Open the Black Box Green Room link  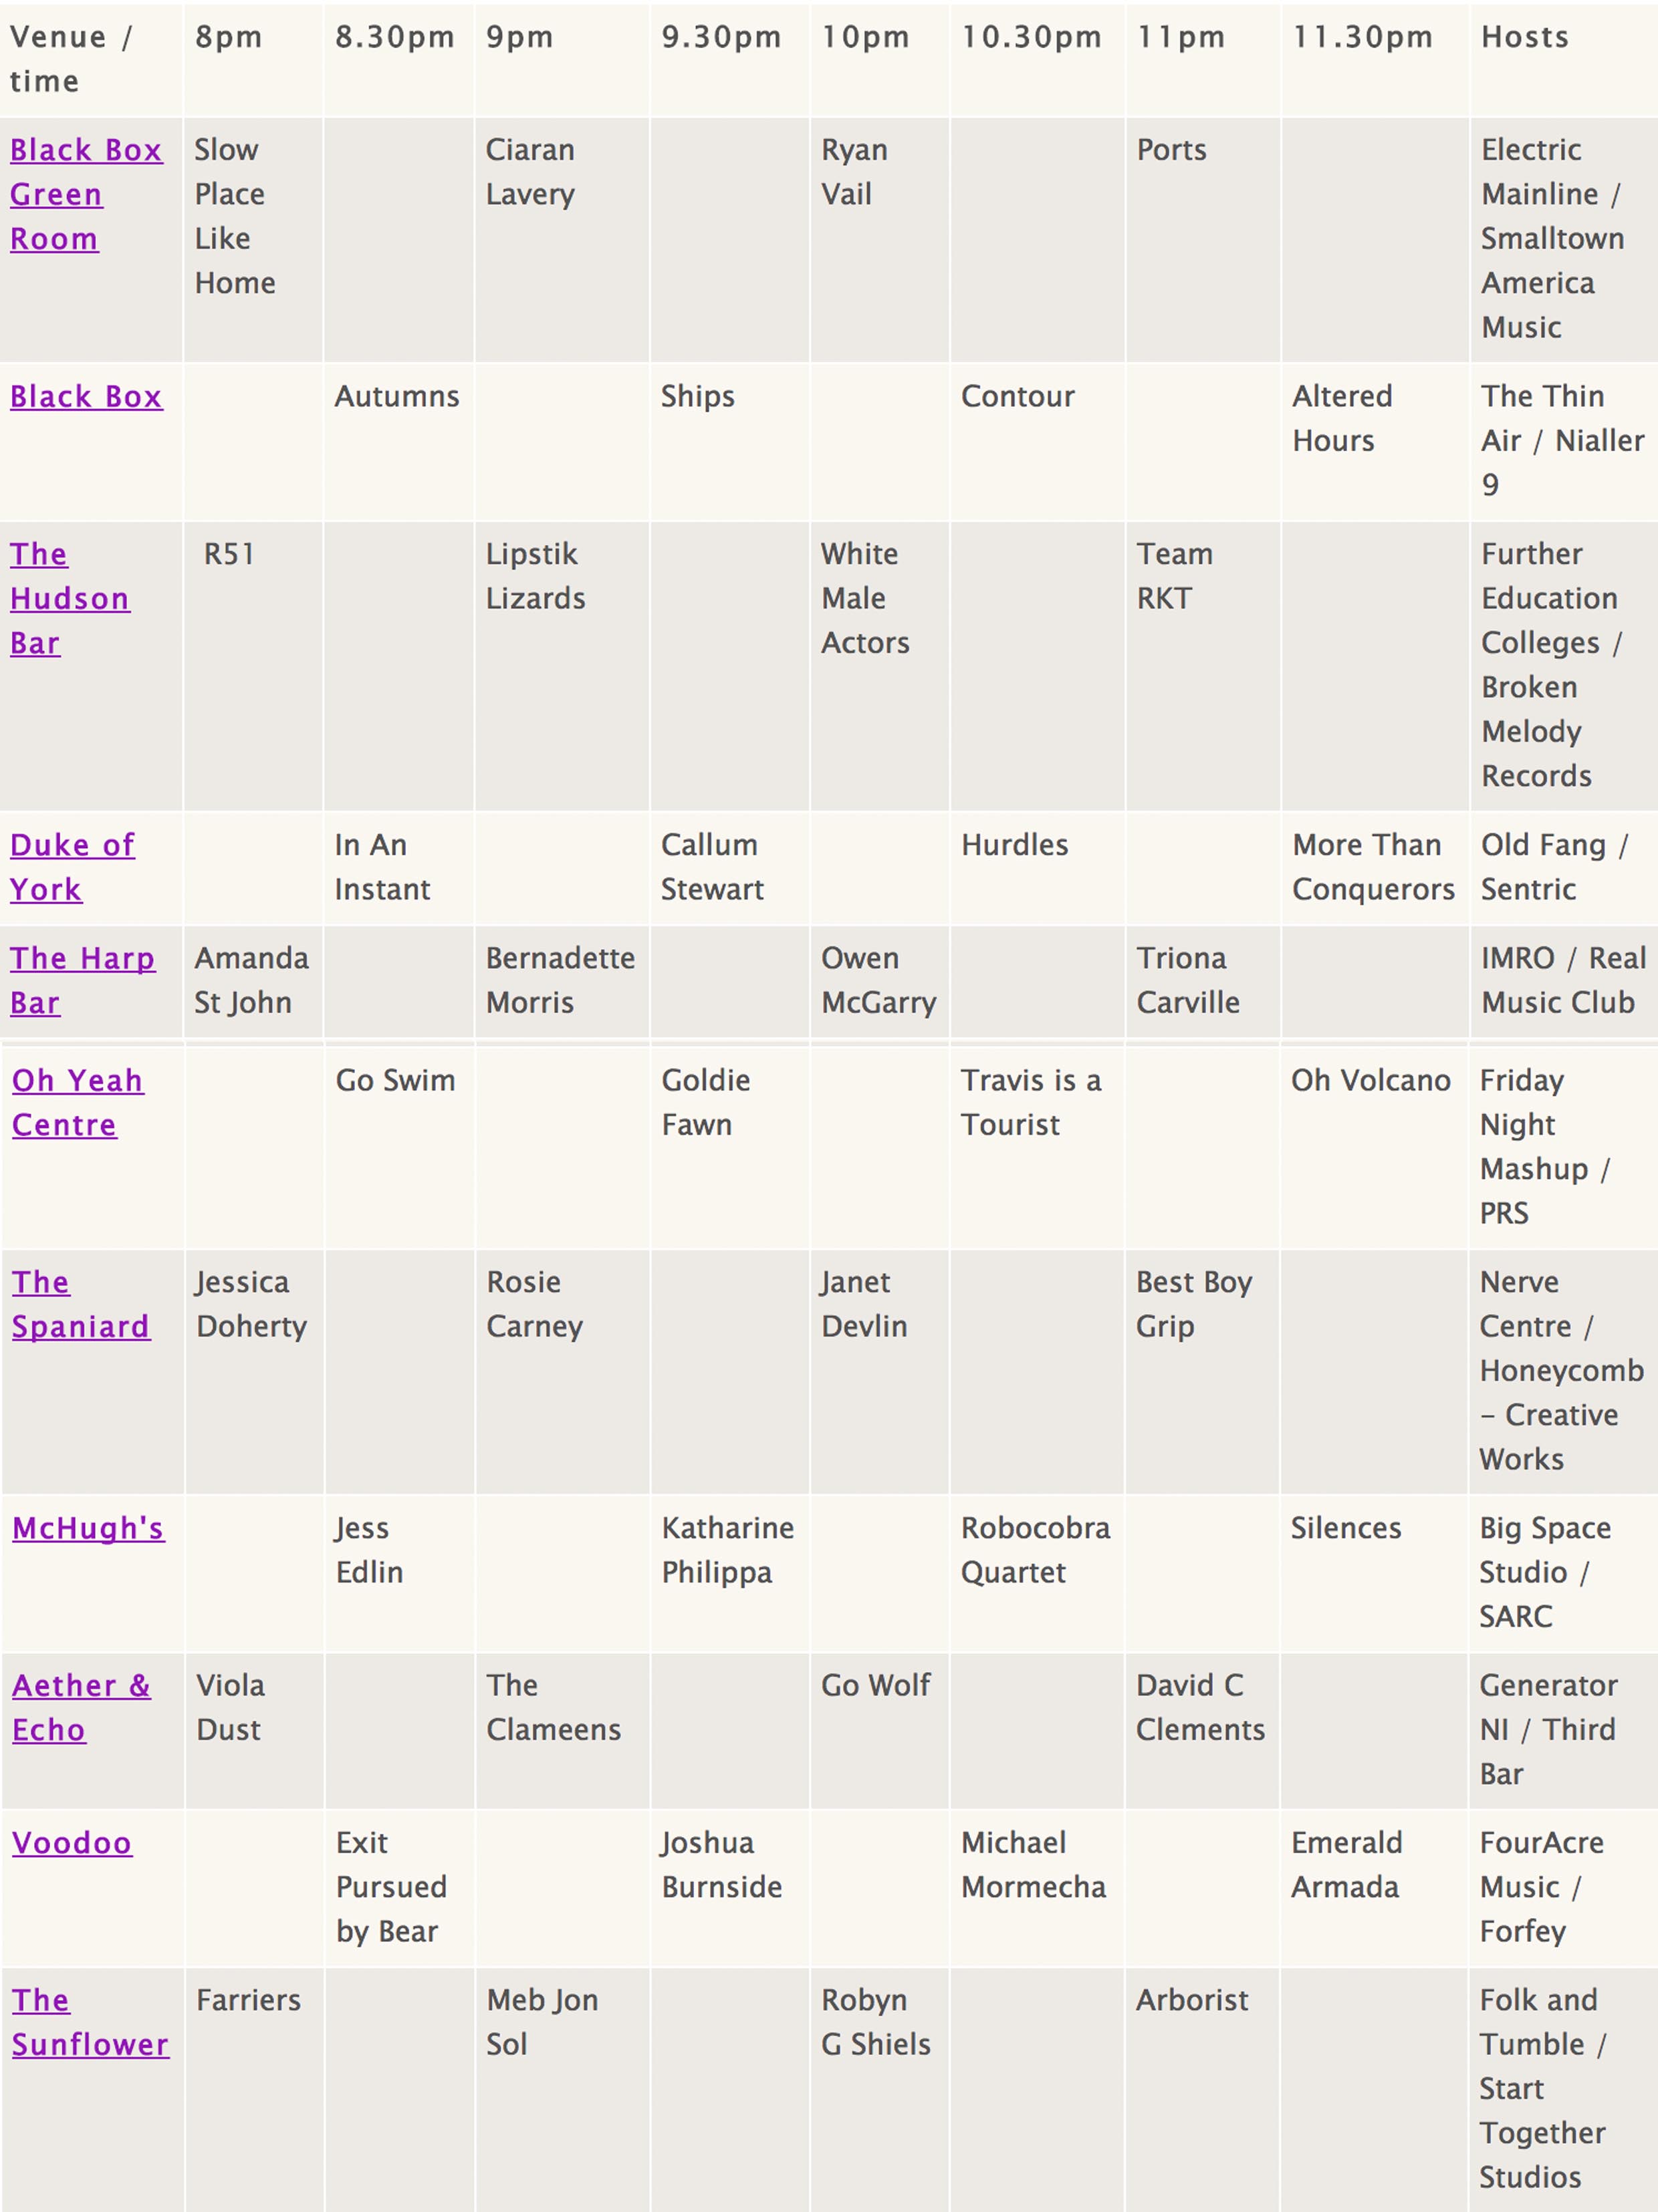click(x=85, y=194)
